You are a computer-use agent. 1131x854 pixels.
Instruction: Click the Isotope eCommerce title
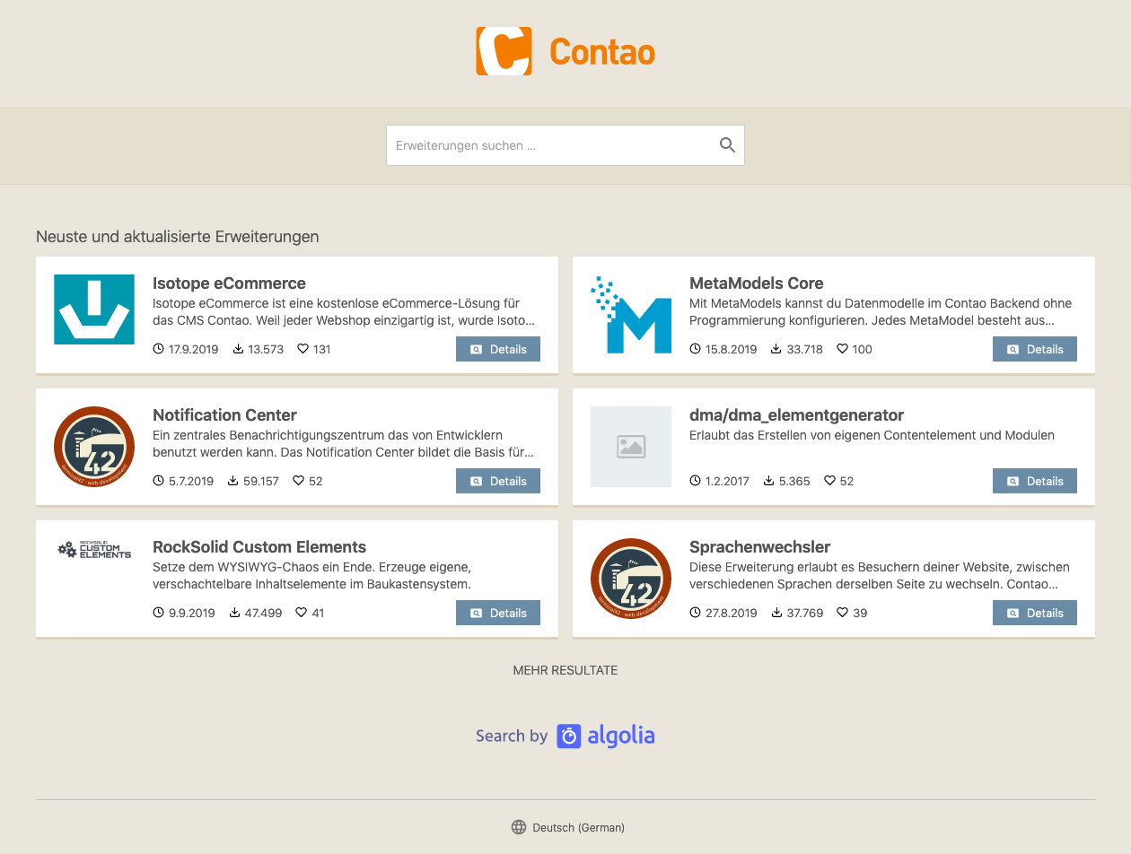(x=229, y=283)
